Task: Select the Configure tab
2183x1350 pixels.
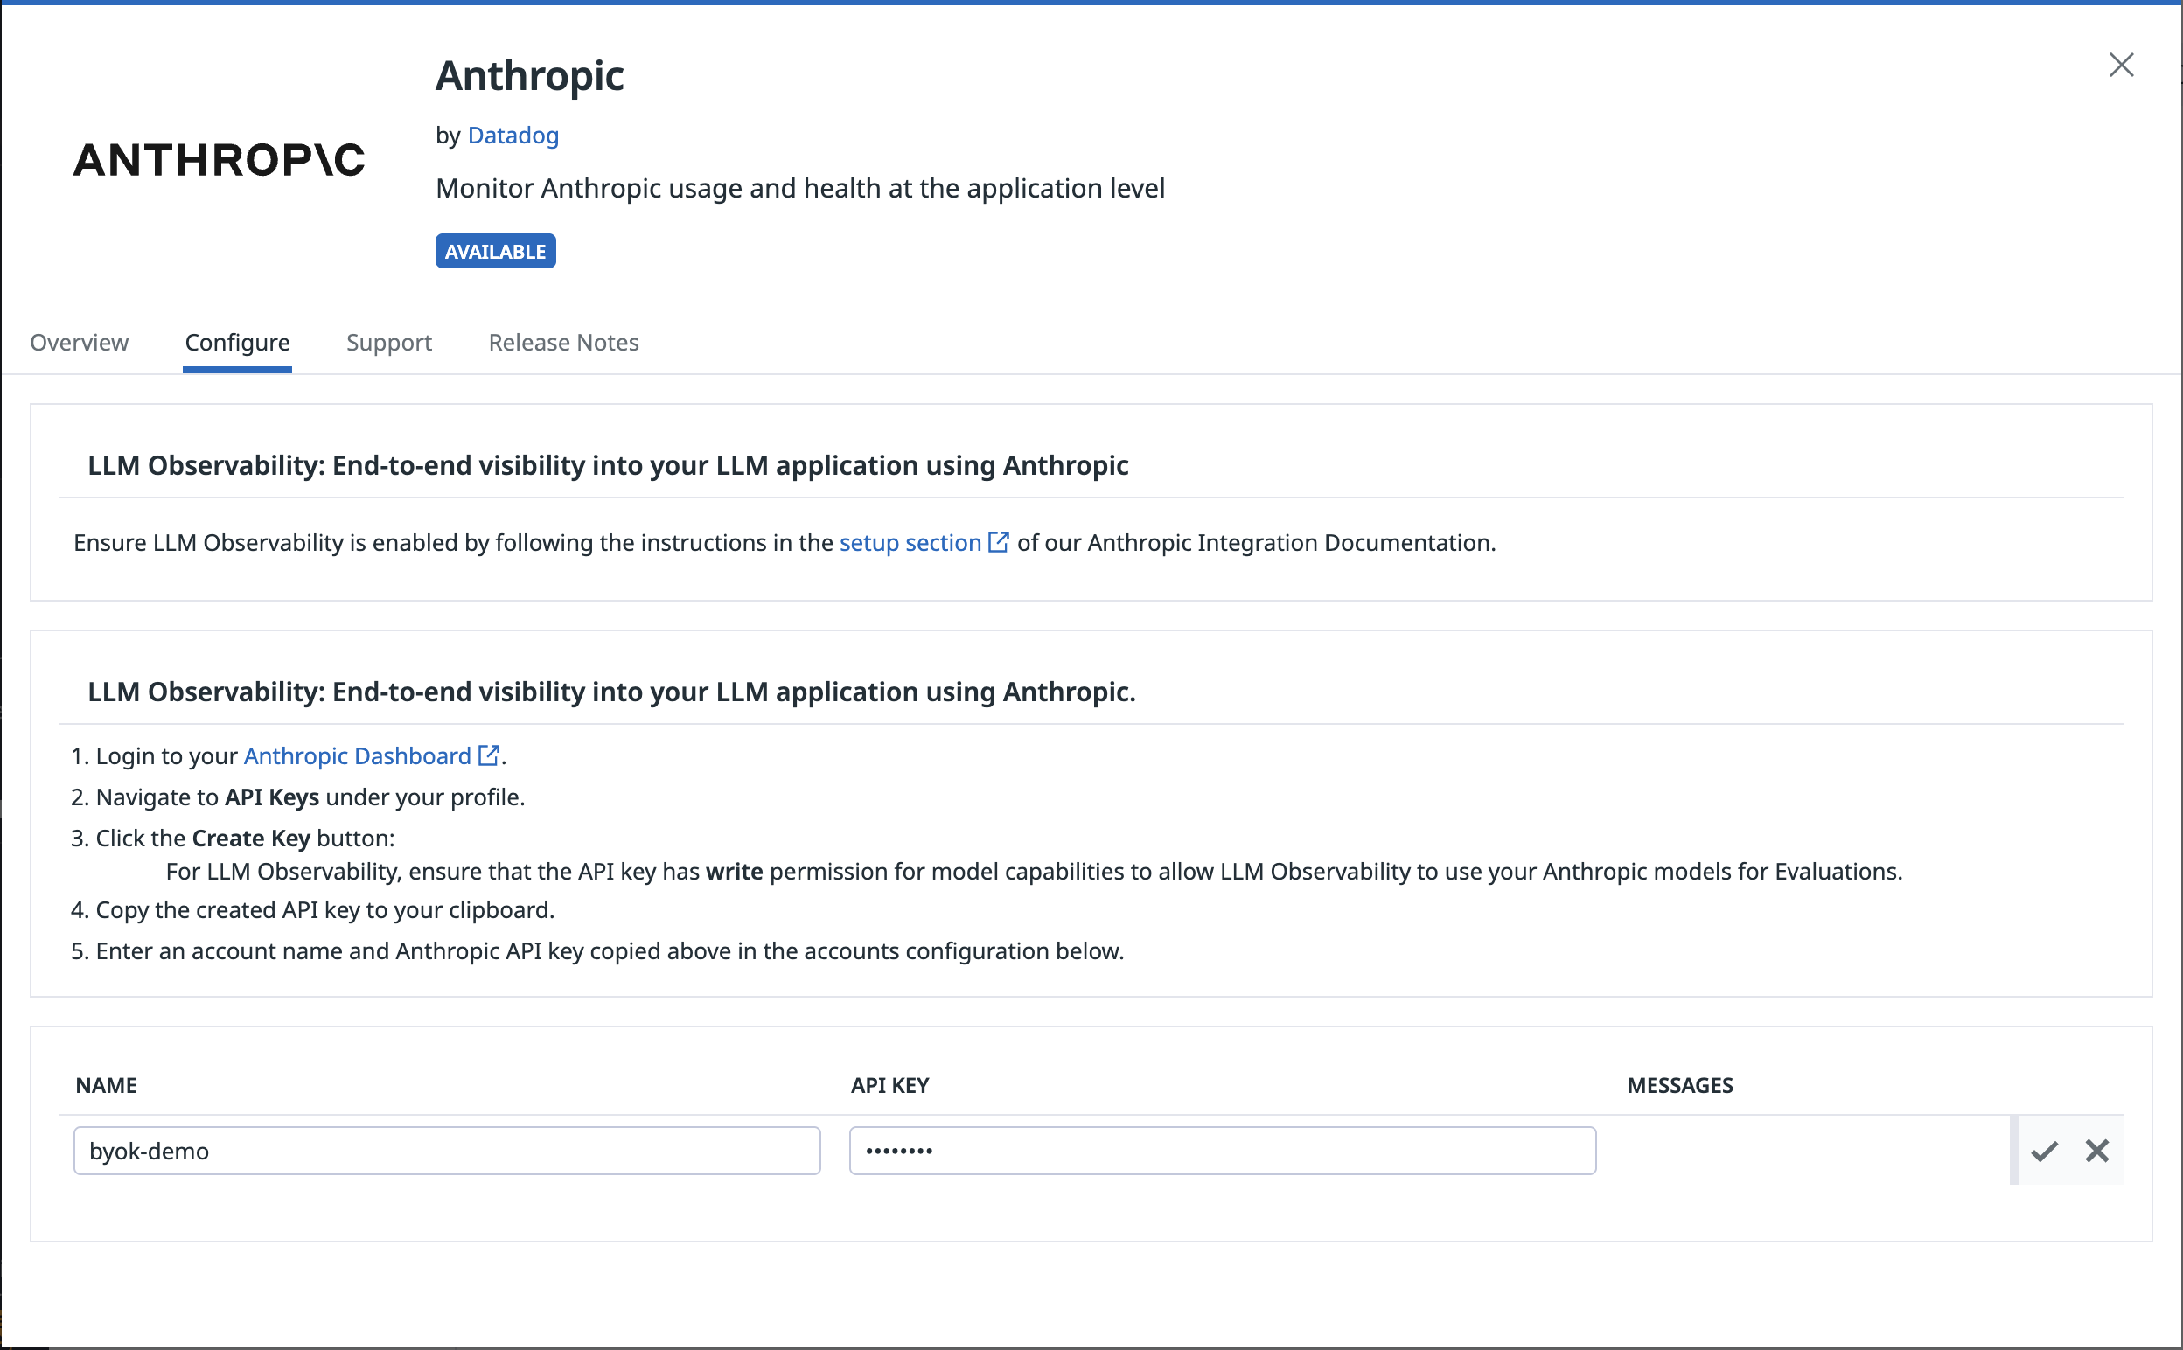Action: [x=238, y=343]
